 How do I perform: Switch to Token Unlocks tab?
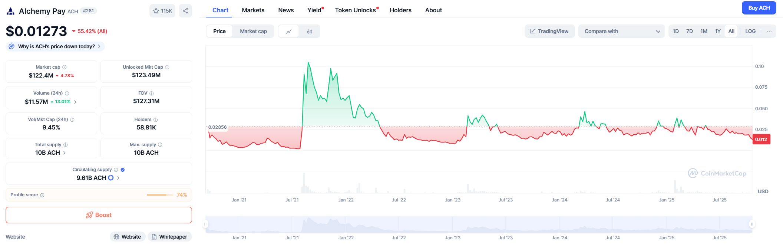355,10
